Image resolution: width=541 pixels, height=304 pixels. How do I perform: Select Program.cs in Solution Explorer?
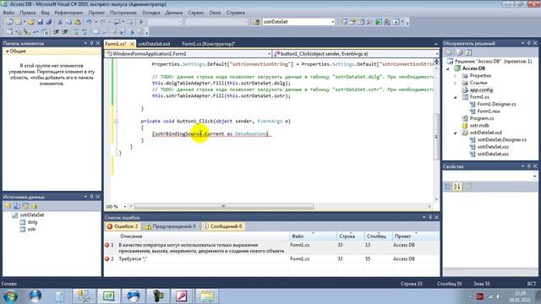[482, 118]
